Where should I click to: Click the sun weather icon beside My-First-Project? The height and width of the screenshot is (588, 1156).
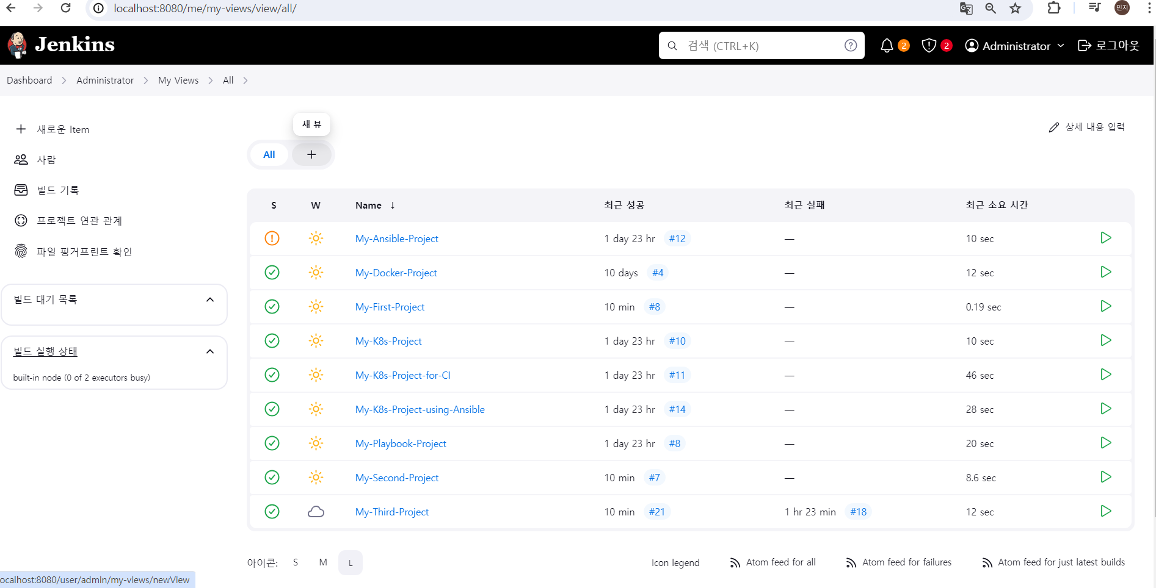pos(316,307)
